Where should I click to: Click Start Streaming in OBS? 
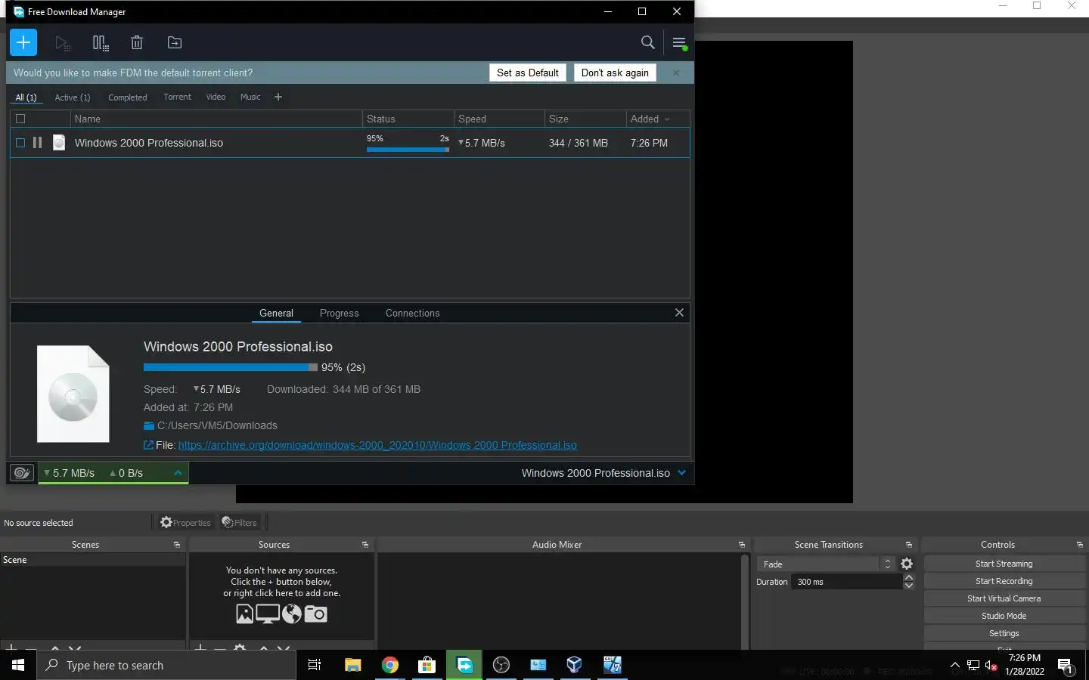pyautogui.click(x=1004, y=564)
